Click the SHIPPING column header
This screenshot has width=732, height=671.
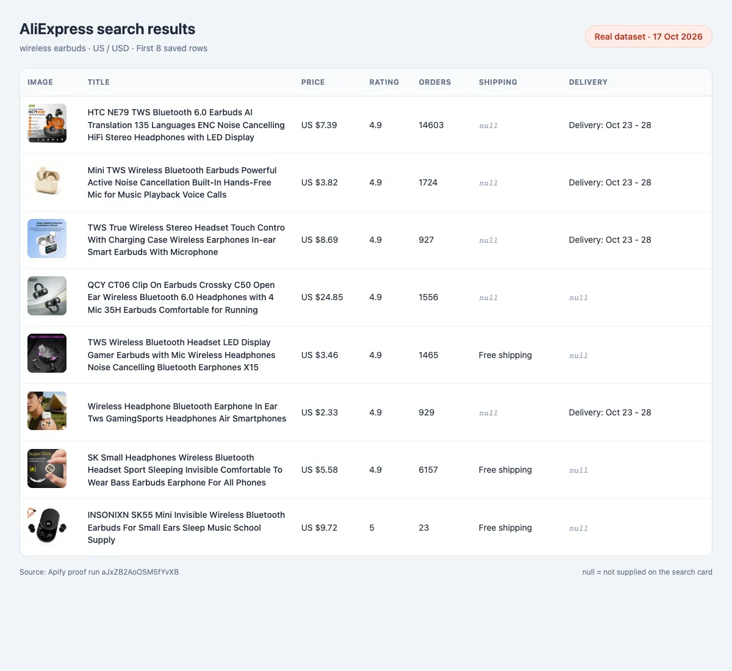coord(498,82)
